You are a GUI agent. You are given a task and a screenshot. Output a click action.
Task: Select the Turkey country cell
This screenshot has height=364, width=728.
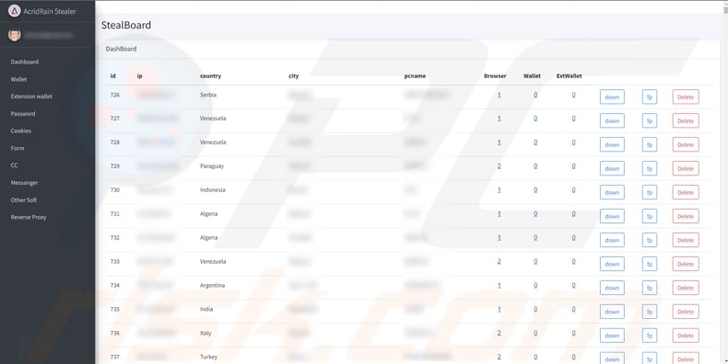tap(208, 357)
